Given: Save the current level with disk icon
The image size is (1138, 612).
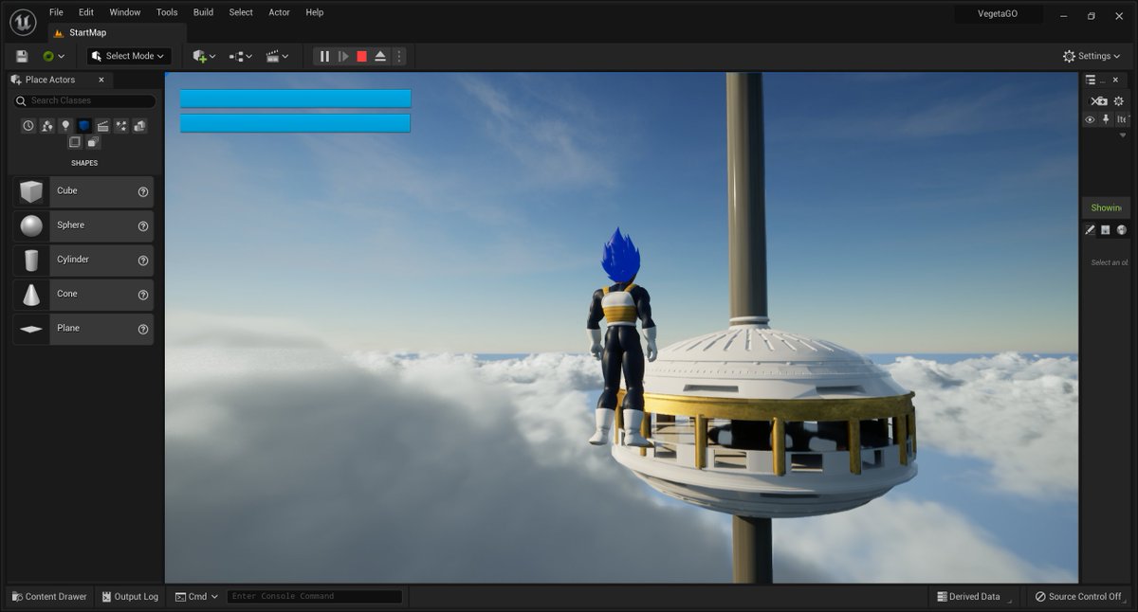Looking at the screenshot, I should (x=22, y=56).
